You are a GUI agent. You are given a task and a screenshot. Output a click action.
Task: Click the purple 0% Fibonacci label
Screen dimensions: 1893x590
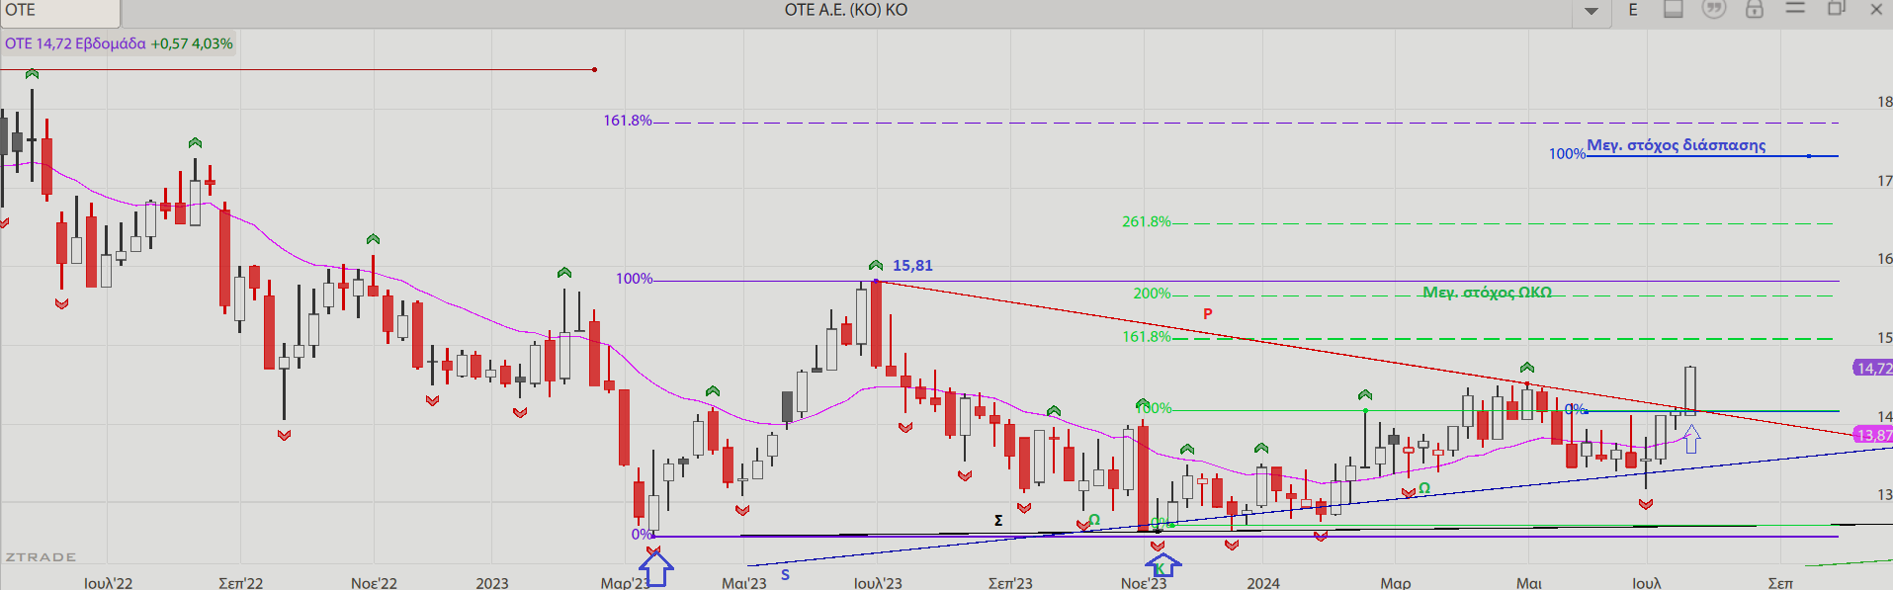tap(642, 535)
